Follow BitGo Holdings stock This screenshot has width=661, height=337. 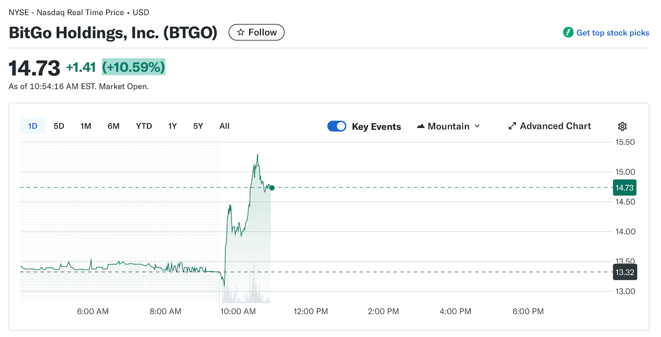(x=256, y=32)
